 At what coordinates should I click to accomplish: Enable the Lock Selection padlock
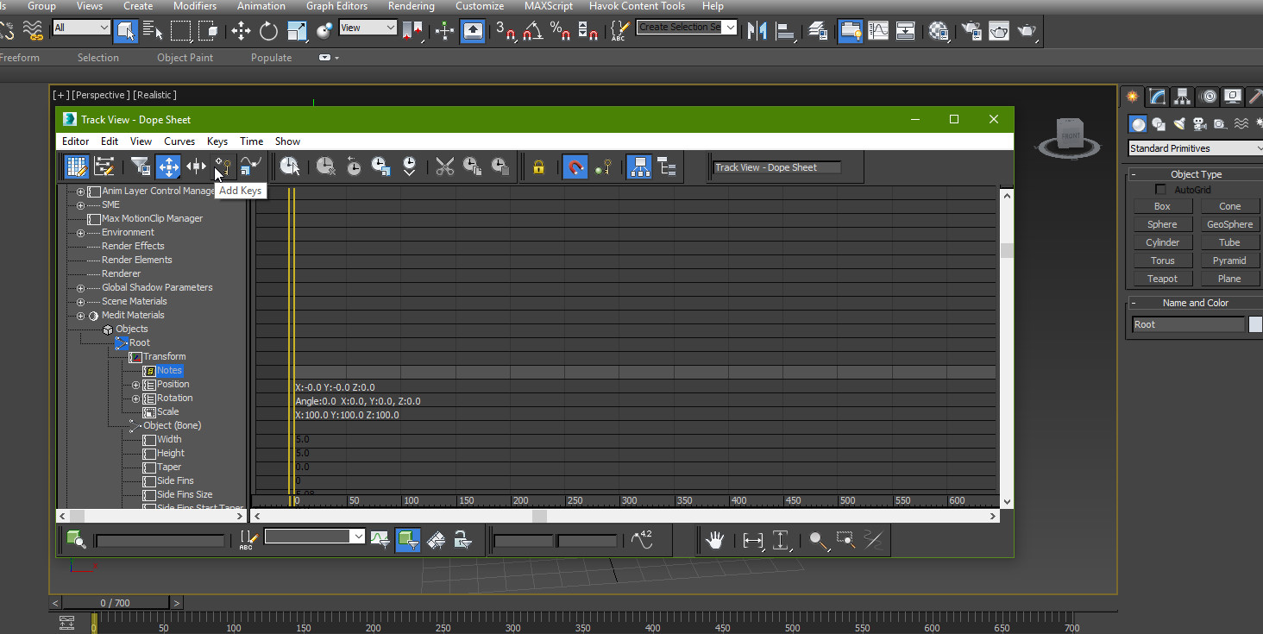pyautogui.click(x=538, y=166)
